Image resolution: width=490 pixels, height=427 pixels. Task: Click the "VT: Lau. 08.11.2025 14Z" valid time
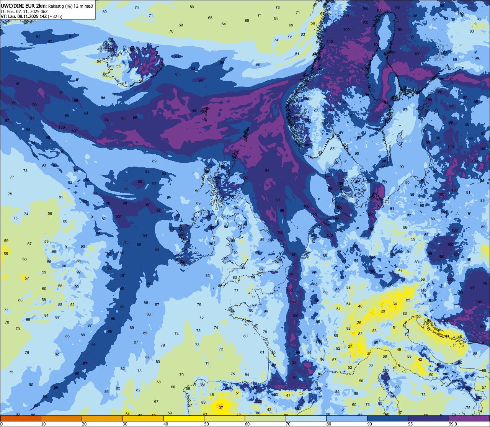(24, 16)
